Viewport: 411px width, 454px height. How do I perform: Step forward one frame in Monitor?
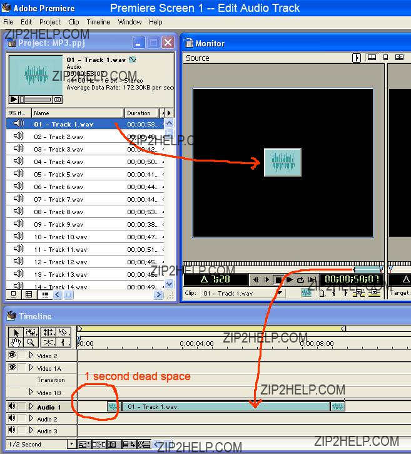(266, 280)
